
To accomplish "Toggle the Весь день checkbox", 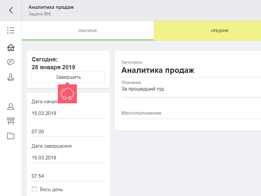I will [x=34, y=189].
